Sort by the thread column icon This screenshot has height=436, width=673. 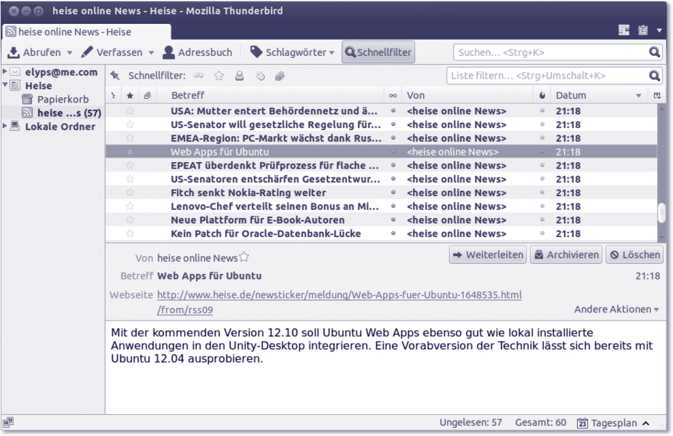pyautogui.click(x=113, y=95)
